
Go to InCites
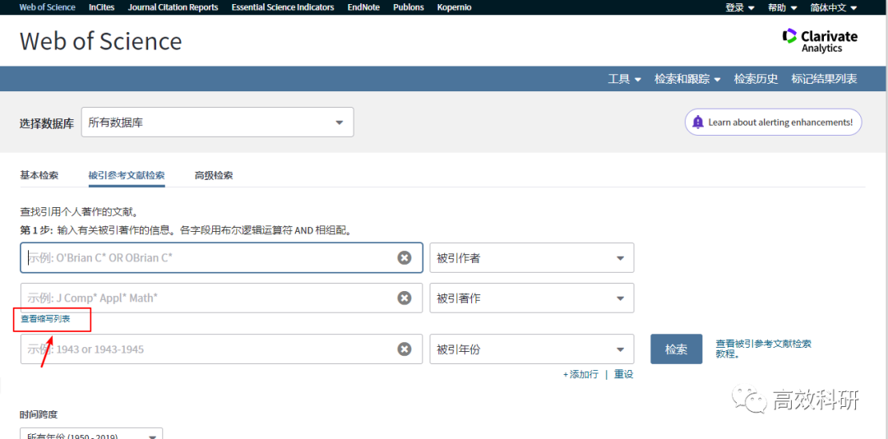pos(101,7)
